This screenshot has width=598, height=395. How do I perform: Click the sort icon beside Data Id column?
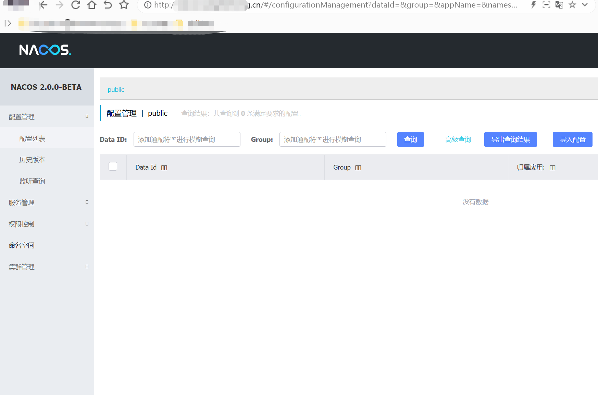click(164, 168)
